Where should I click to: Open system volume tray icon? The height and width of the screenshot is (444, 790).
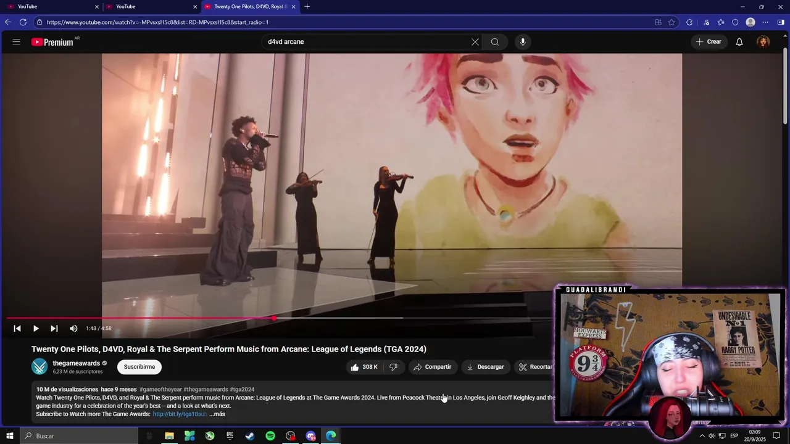click(x=712, y=436)
